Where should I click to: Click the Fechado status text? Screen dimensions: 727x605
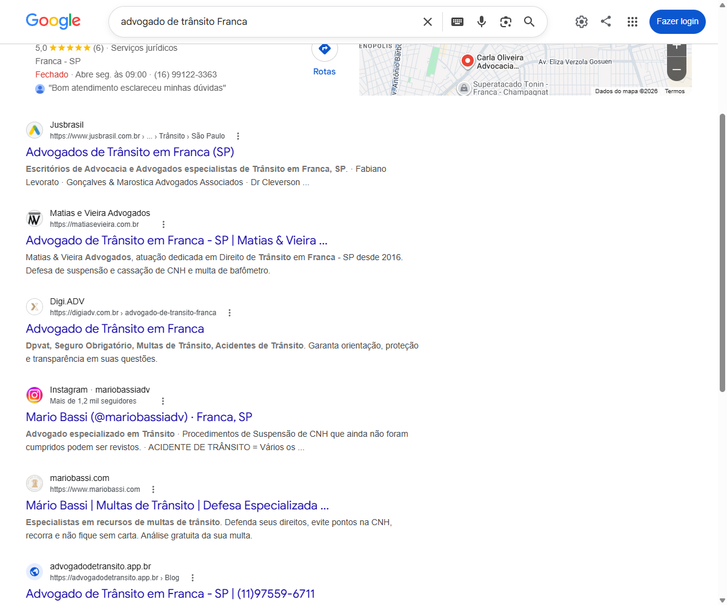51,74
